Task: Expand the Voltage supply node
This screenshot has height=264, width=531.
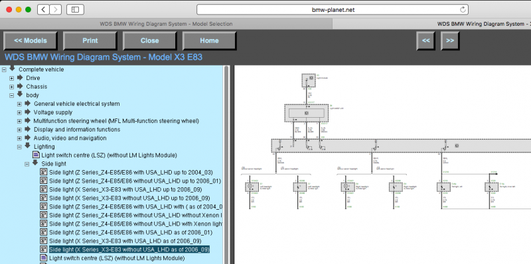Action: [x=19, y=112]
